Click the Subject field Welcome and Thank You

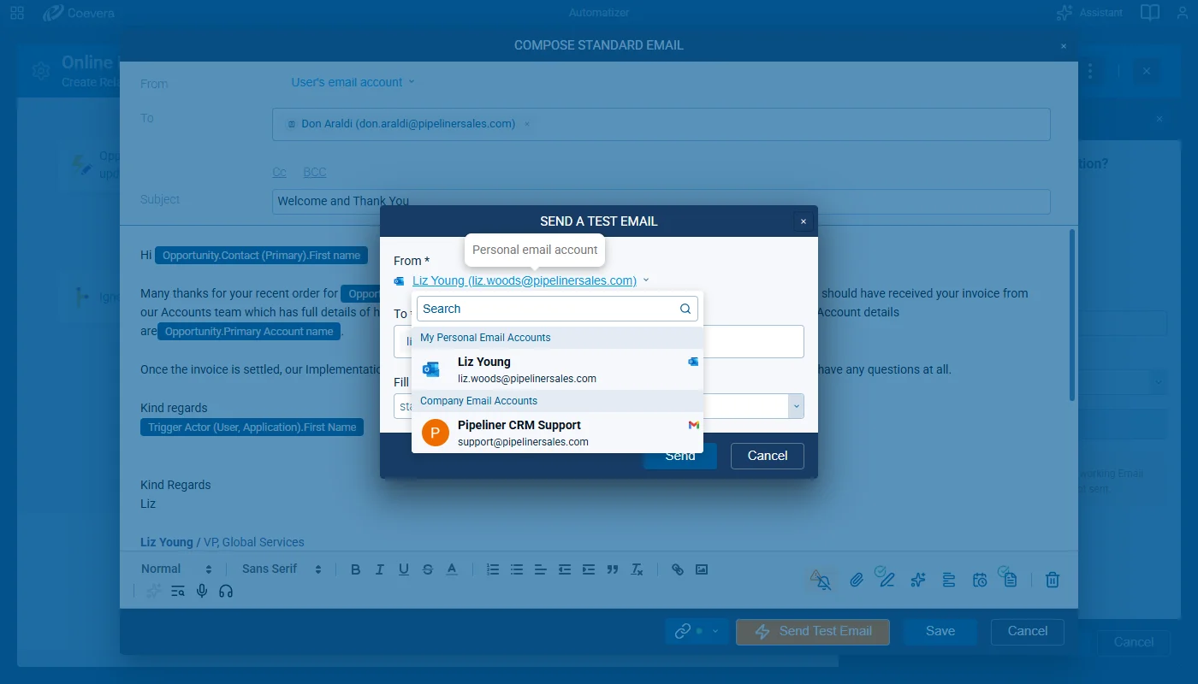click(661, 201)
